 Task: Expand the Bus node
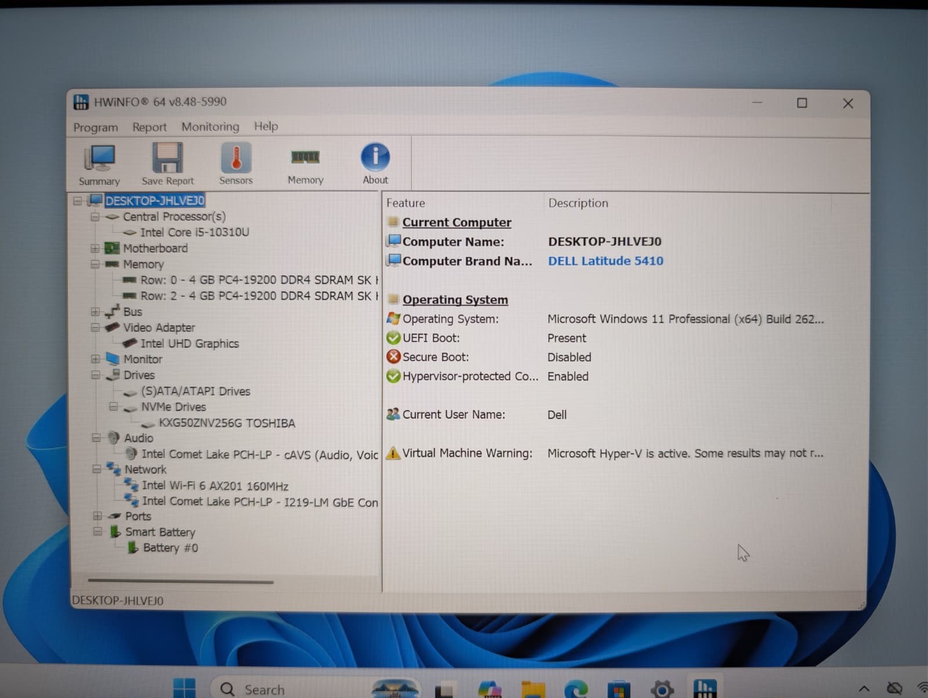tap(95, 311)
